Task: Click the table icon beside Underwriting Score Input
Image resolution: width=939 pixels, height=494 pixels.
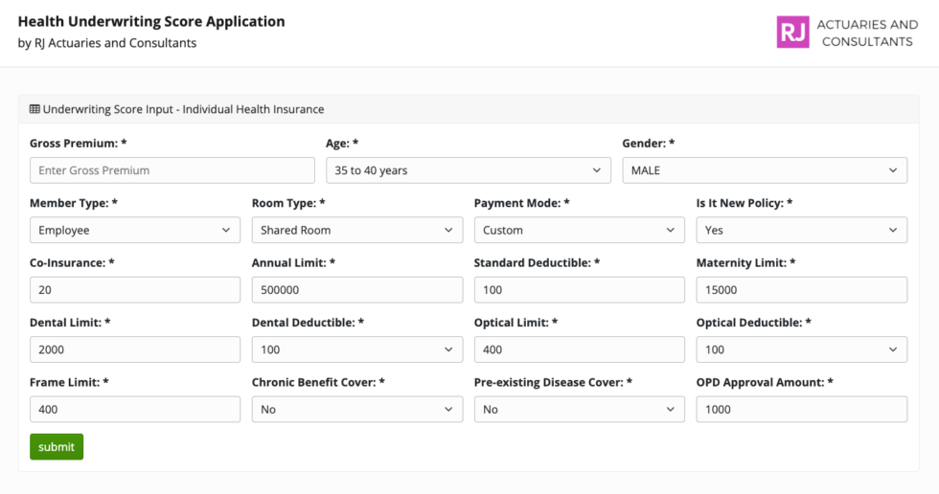Action: pyautogui.click(x=34, y=109)
